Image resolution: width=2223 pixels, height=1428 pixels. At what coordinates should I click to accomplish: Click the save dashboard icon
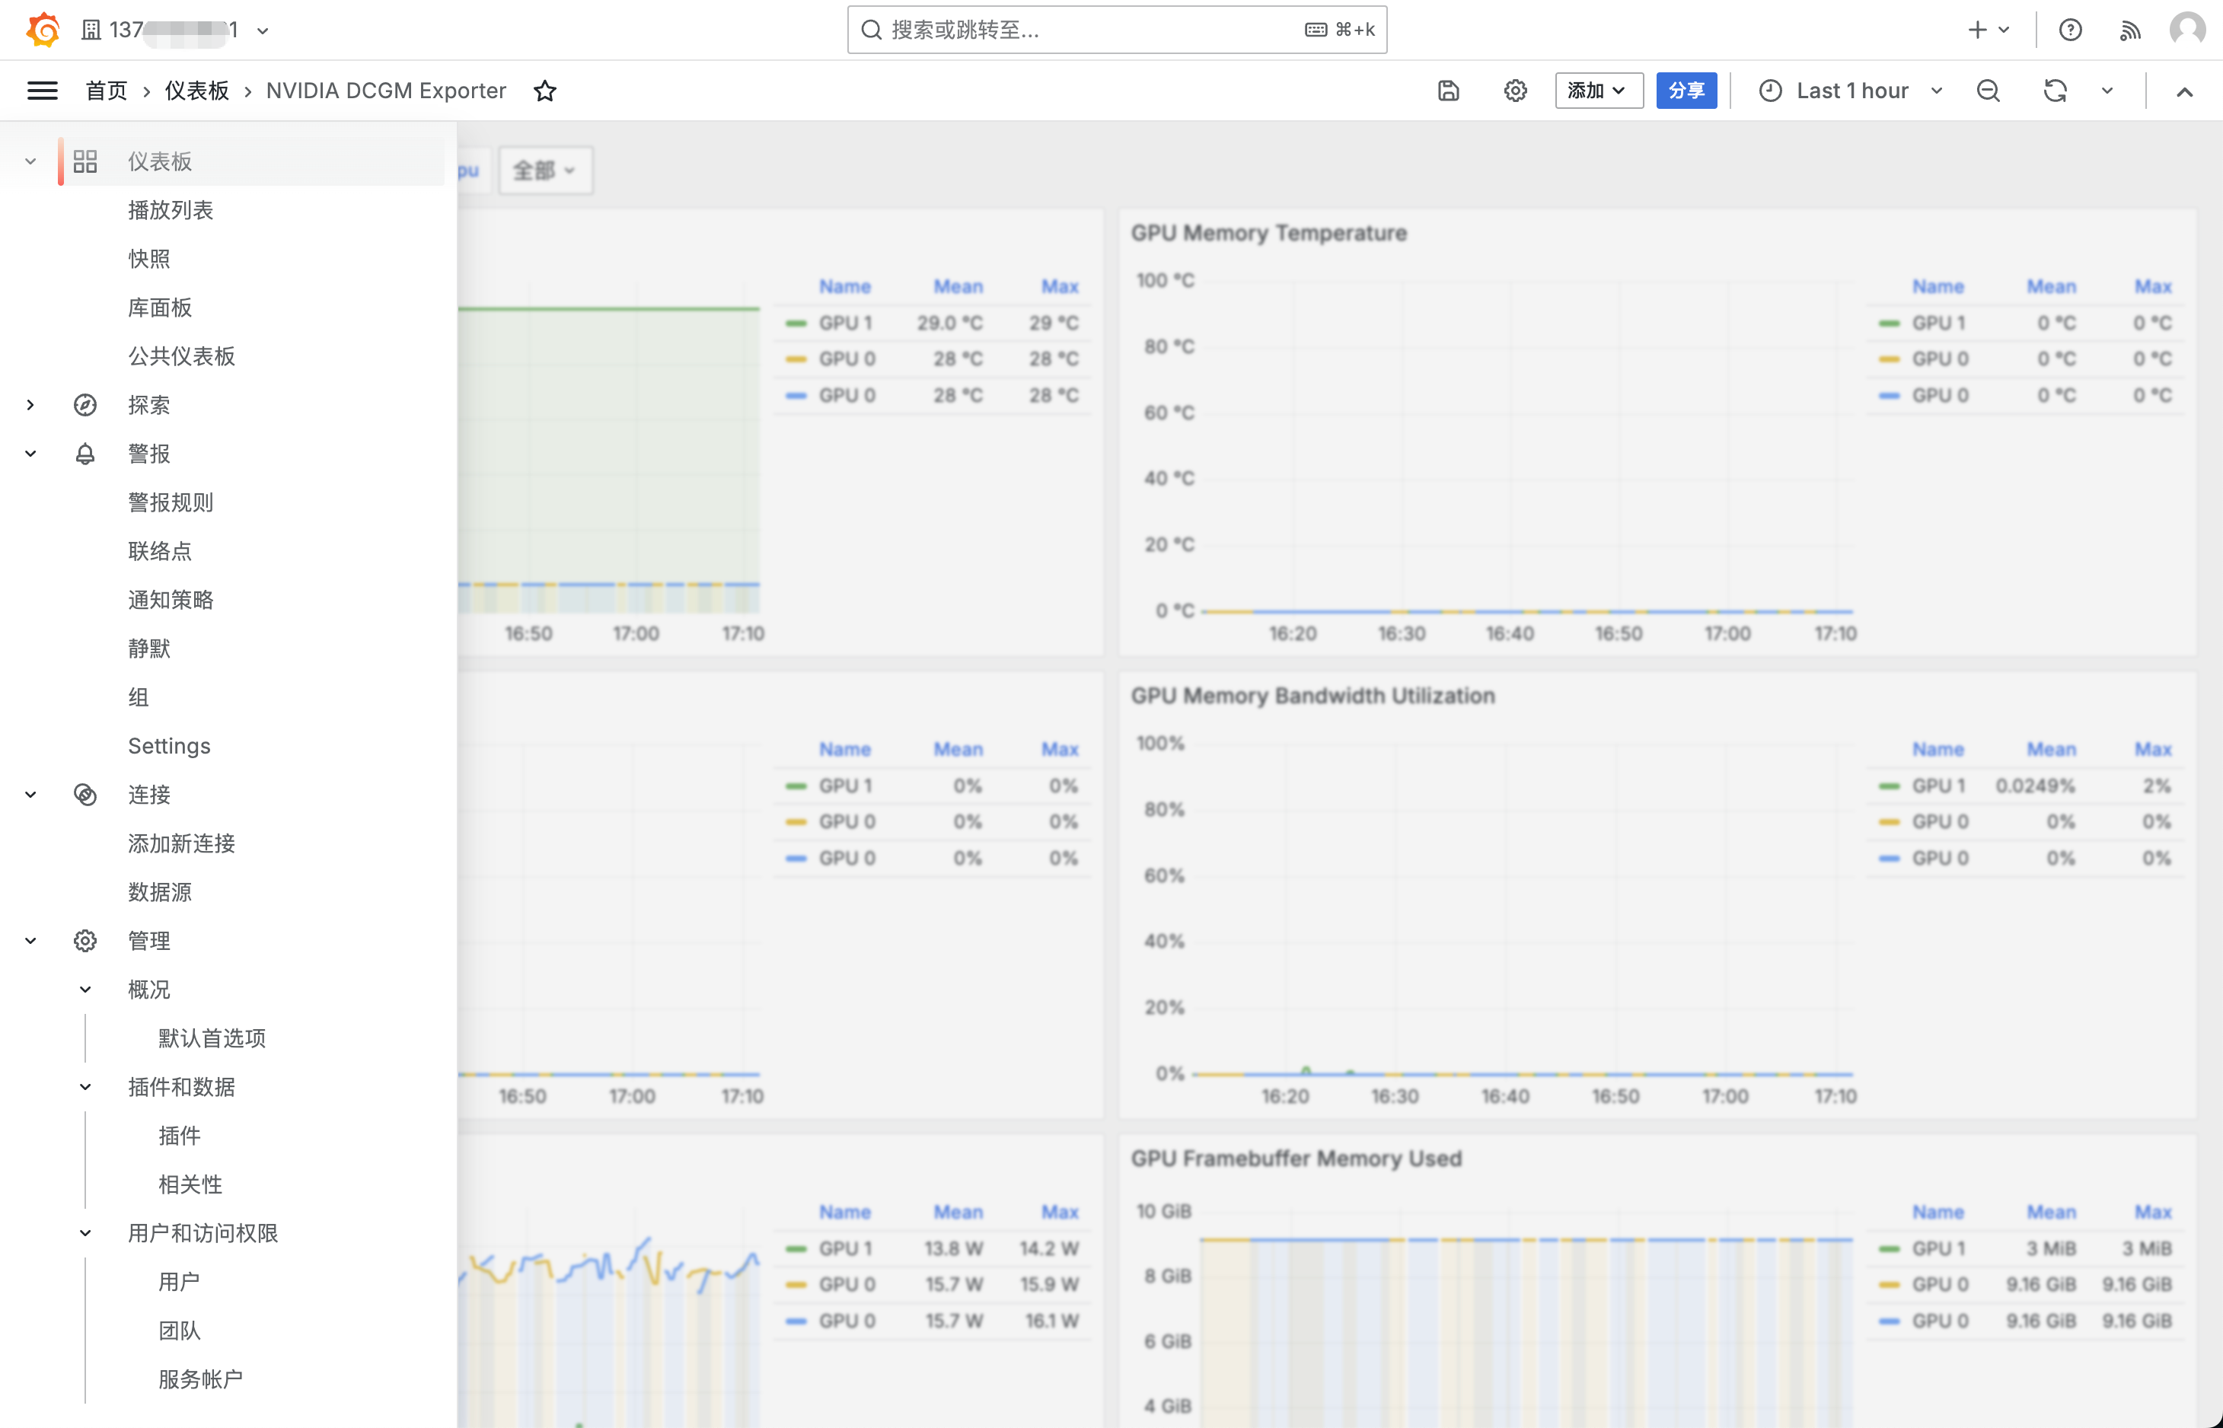[1448, 91]
